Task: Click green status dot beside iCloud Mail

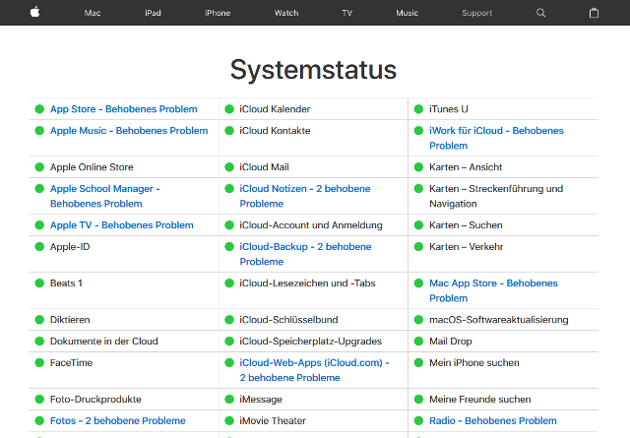Action: tap(229, 167)
